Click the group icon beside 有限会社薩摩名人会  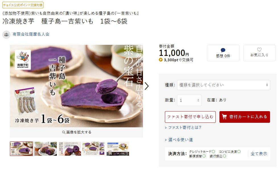coord(6,35)
